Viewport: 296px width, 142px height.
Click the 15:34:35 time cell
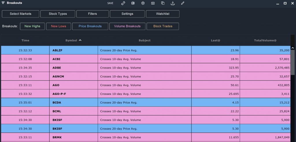[25, 68]
